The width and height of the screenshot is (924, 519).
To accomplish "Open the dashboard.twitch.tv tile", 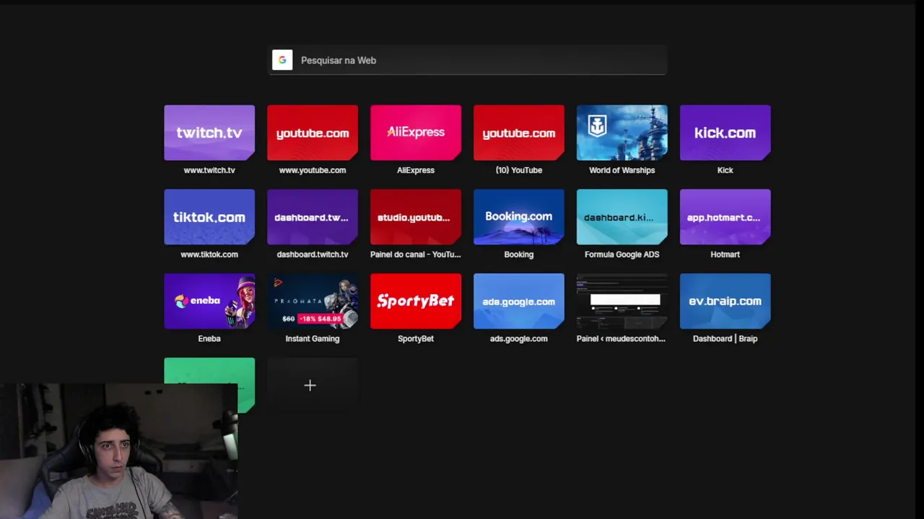I will (313, 217).
